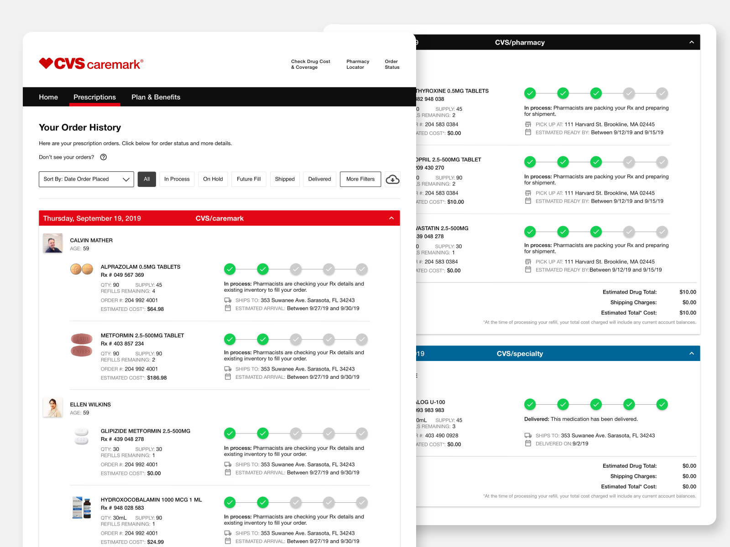Click truck icon in Glipizide ships-to row
730x547 pixels.
228,464
